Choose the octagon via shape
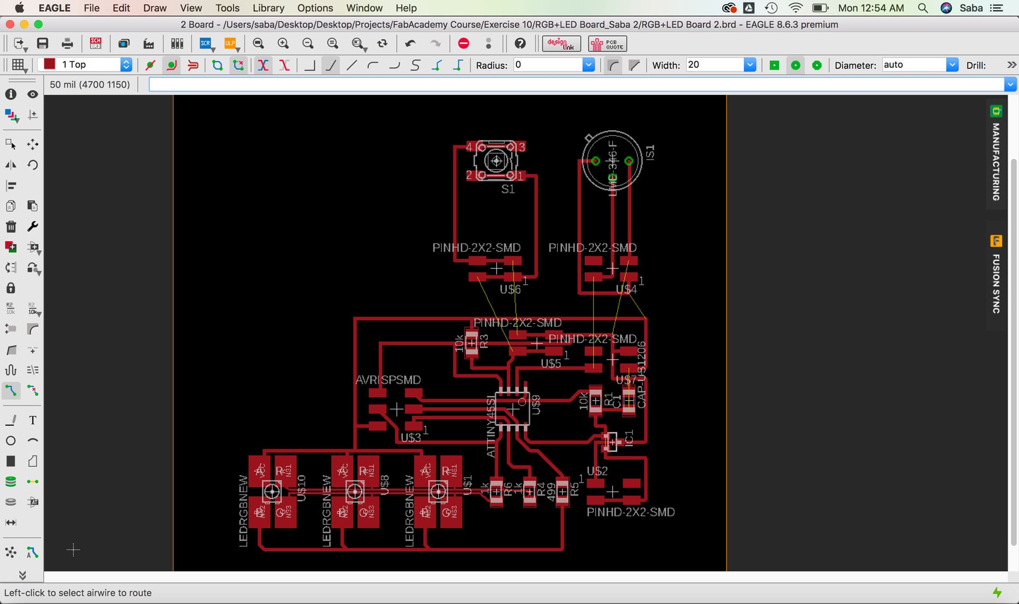1019x604 pixels. click(x=817, y=65)
